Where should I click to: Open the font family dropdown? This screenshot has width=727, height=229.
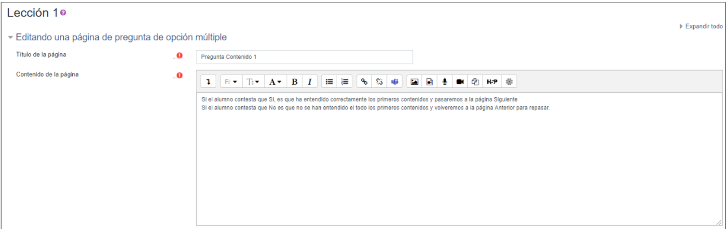231,82
